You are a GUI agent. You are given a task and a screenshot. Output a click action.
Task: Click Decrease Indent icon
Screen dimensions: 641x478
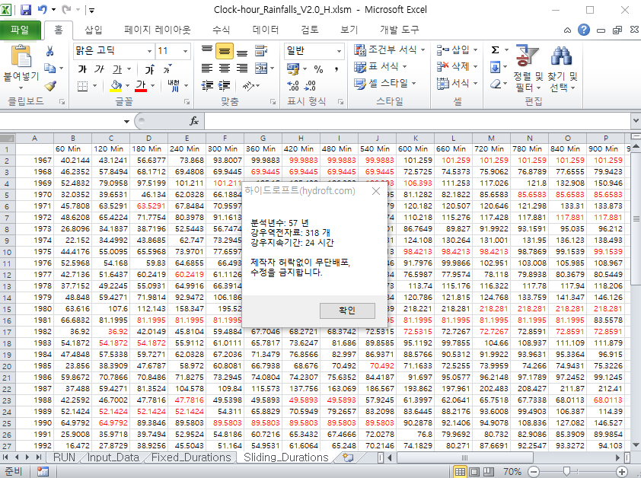(207, 86)
